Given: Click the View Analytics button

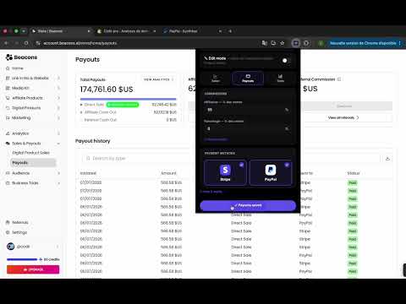Looking at the screenshot, I should click(158, 79).
